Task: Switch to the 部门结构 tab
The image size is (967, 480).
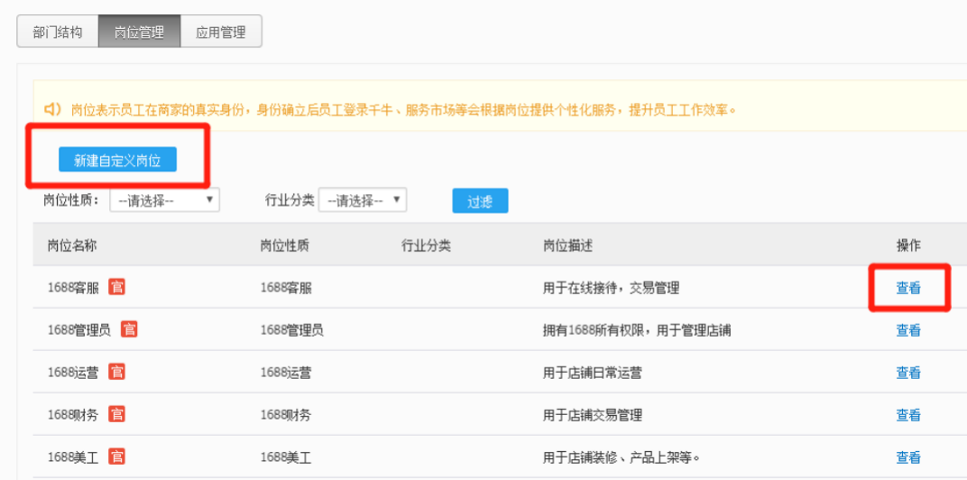Action: click(x=58, y=32)
